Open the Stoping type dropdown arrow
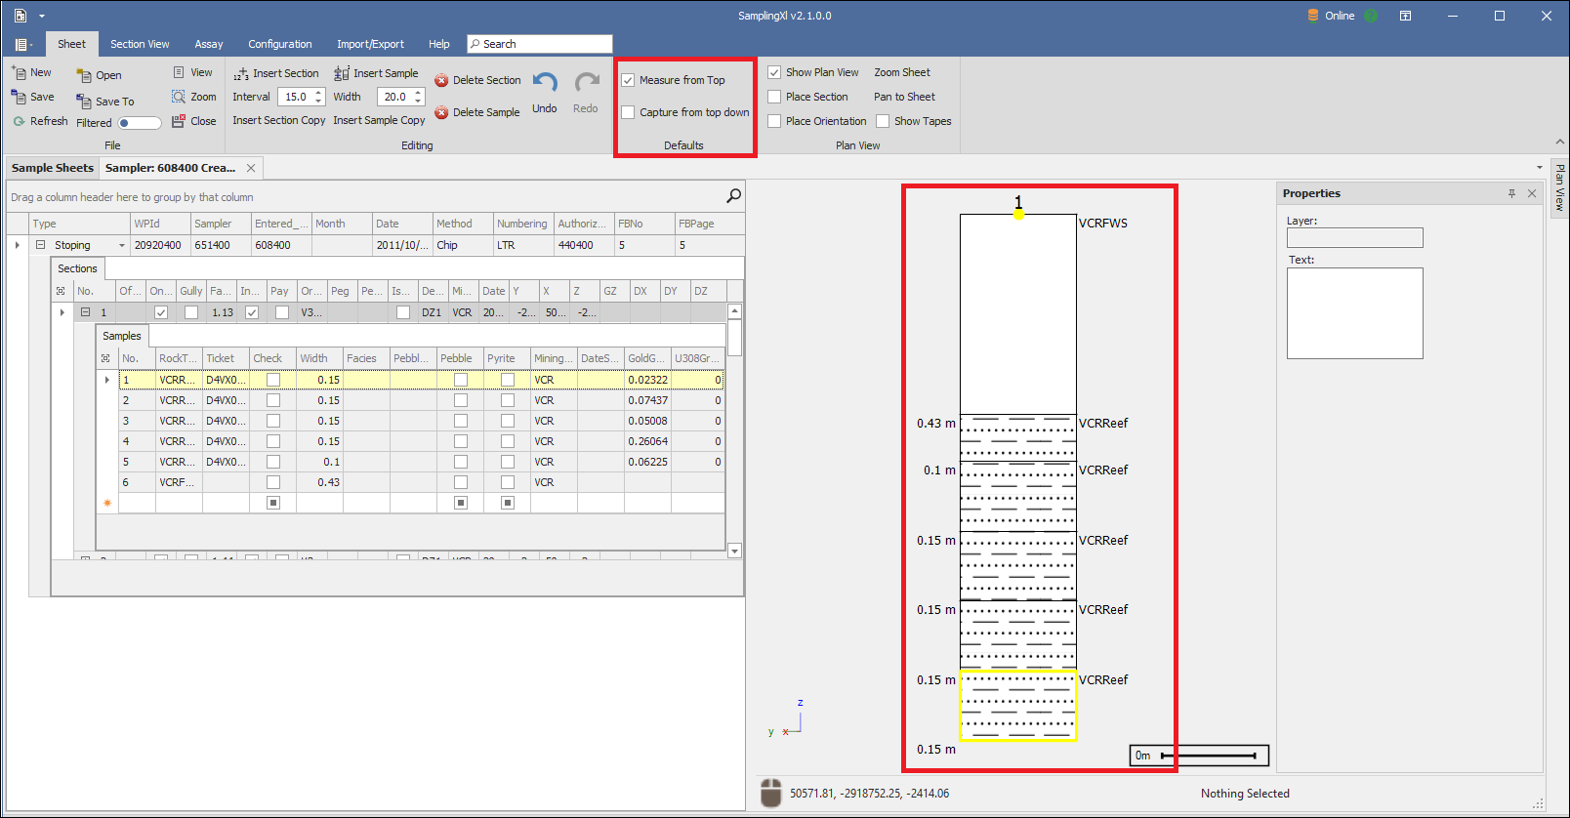Viewport: 1570px width, 818px height. (122, 246)
